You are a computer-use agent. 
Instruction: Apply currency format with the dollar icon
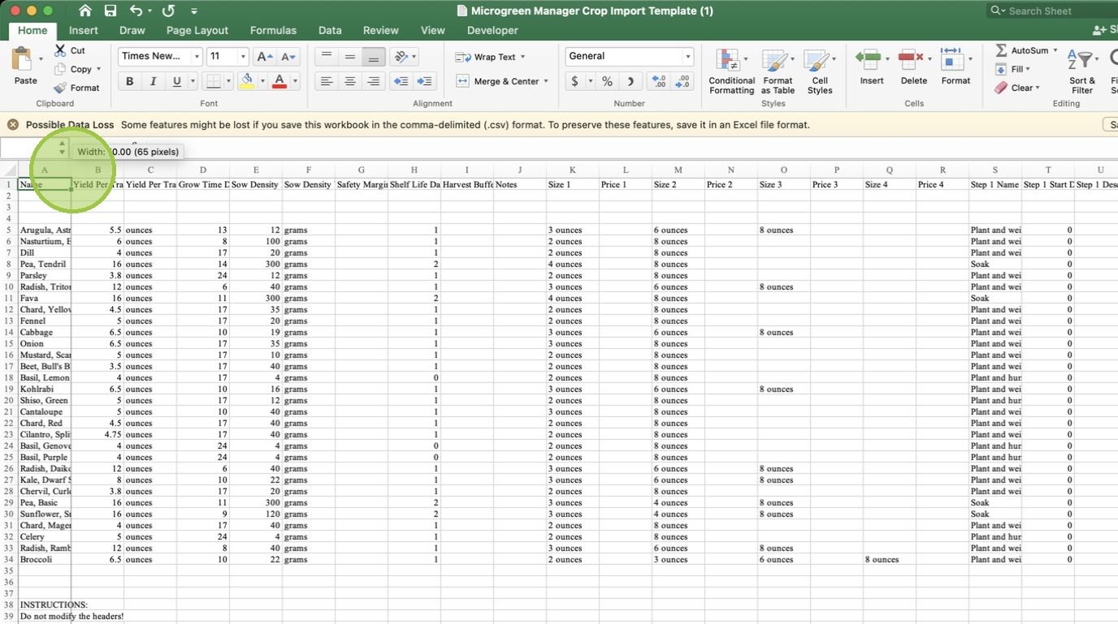(575, 81)
